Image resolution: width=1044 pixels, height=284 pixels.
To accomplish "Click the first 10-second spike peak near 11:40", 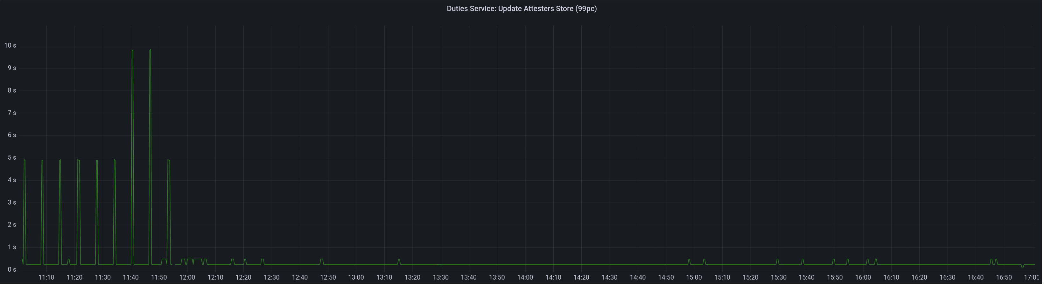I will point(132,50).
